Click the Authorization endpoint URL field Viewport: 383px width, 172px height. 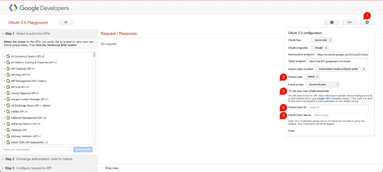click(341, 55)
